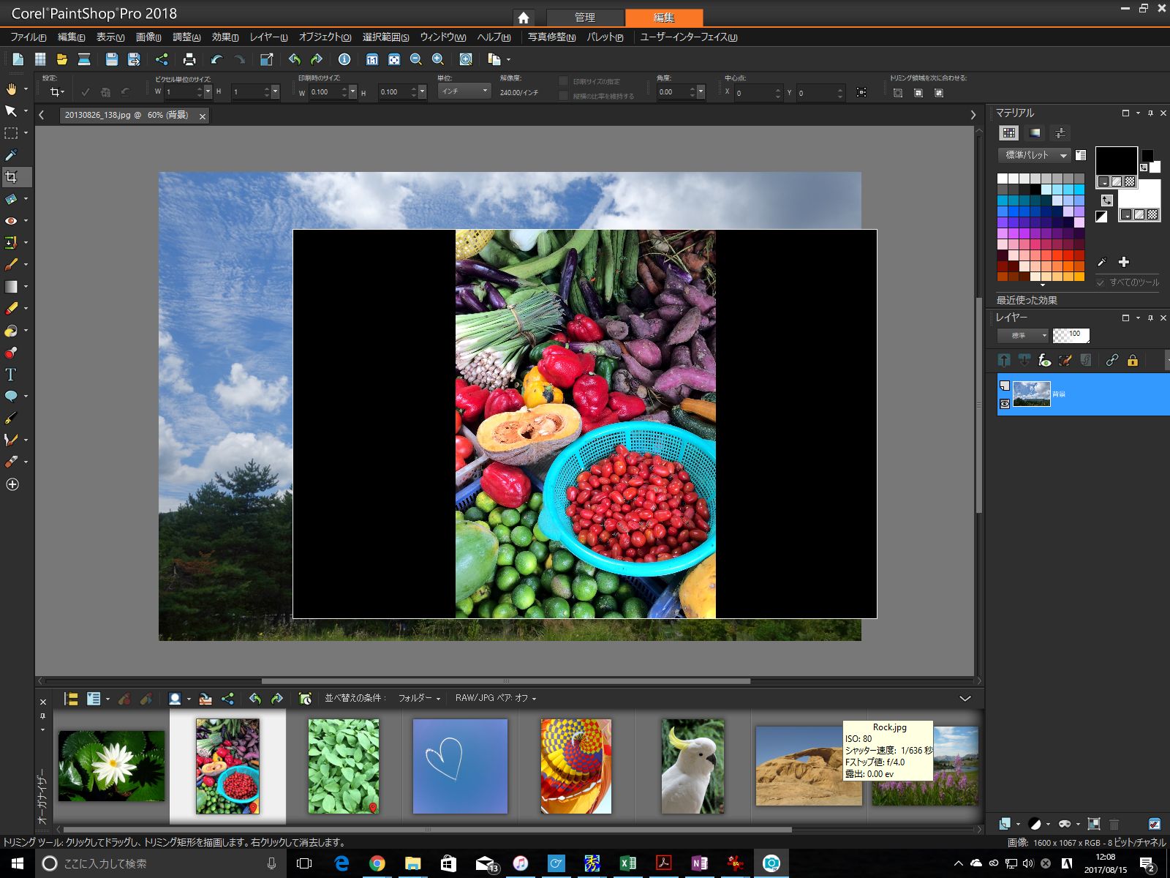Open the 単位 インチ units dropdown
Image resolution: width=1170 pixels, height=878 pixels.
coord(464,91)
